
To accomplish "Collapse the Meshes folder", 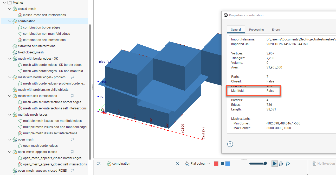I will (x=4, y=3).
